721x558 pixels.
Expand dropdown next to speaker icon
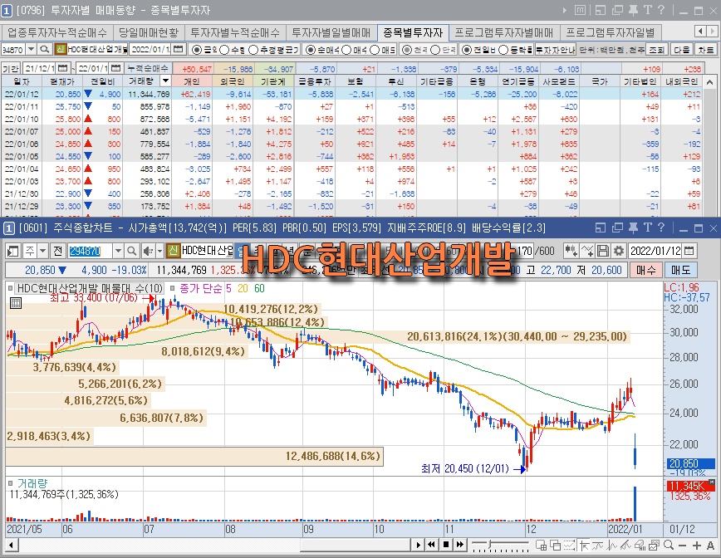click(x=159, y=251)
